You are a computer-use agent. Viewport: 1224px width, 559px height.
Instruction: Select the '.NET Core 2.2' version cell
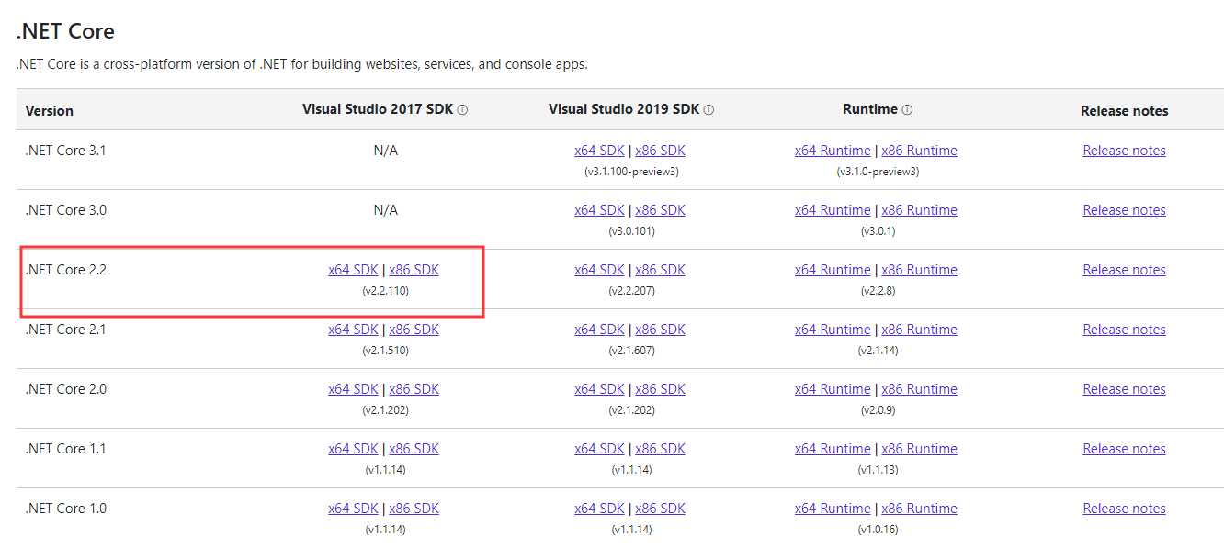(x=66, y=270)
